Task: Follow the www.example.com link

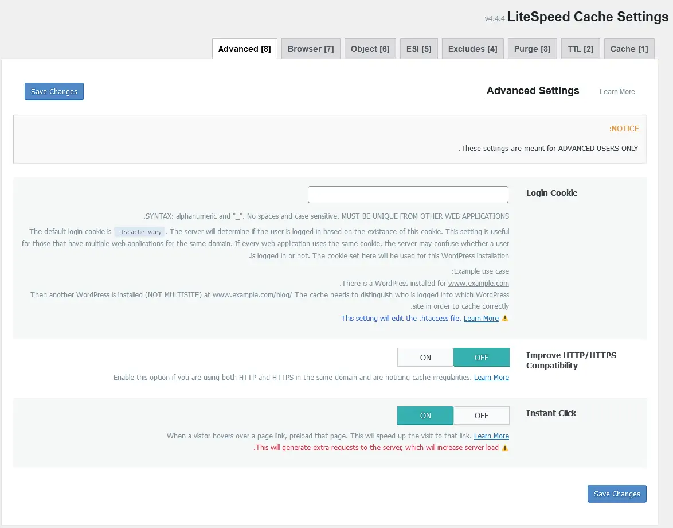Action: point(479,284)
